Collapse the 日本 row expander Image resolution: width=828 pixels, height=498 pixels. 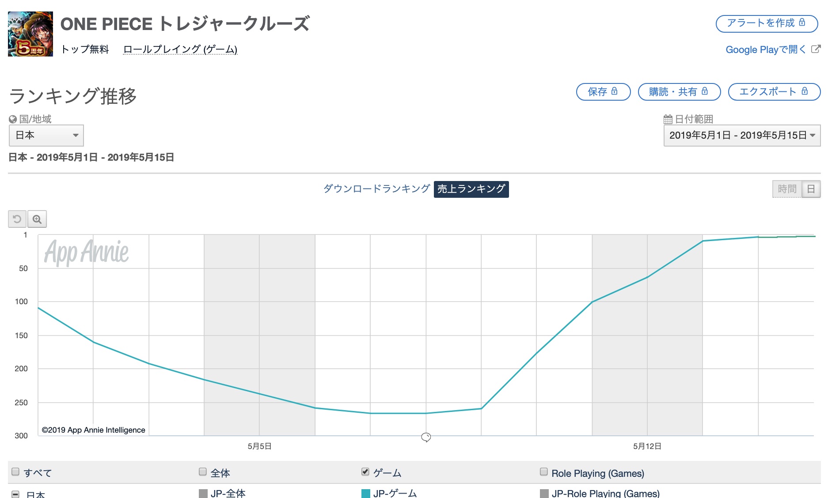pyautogui.click(x=15, y=494)
